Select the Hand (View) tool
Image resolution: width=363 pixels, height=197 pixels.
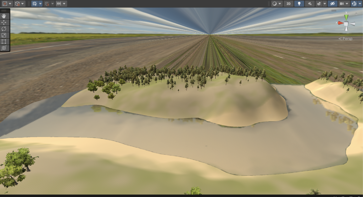4,16
